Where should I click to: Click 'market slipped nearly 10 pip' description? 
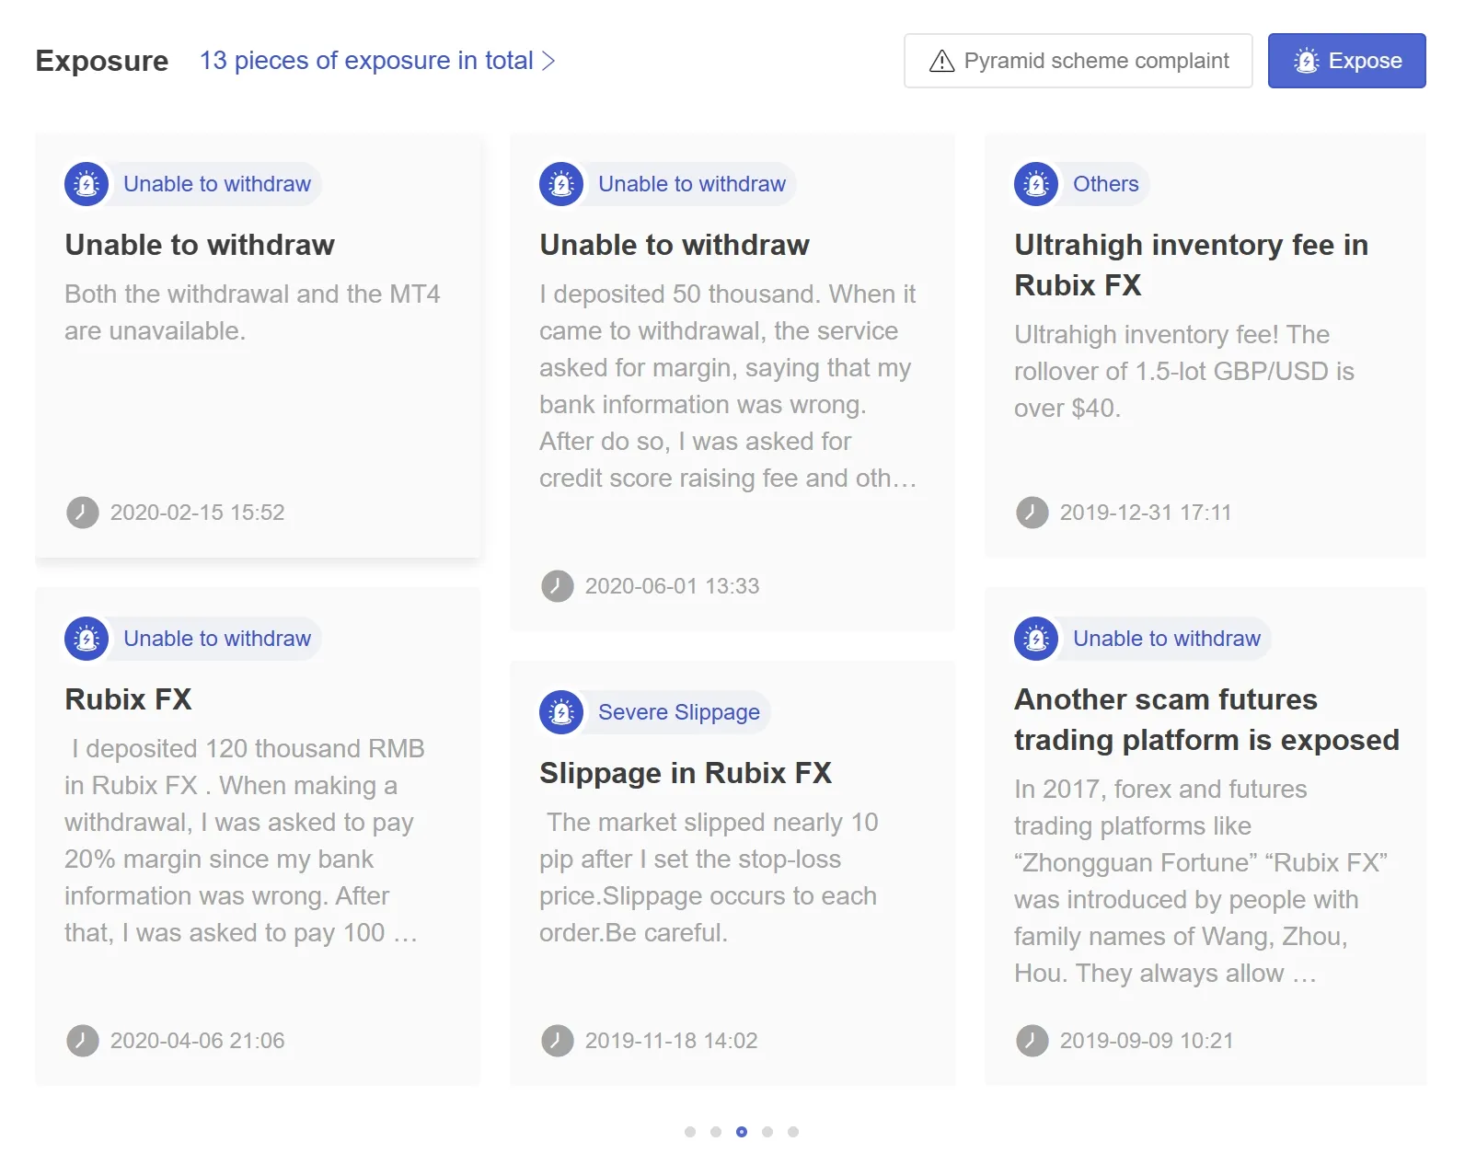click(709, 878)
